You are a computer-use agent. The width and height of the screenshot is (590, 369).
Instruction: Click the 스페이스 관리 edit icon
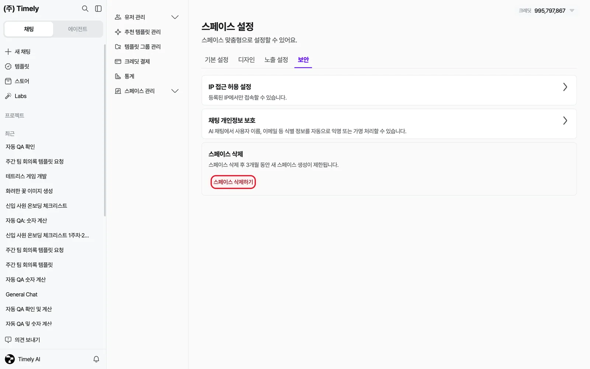click(118, 91)
